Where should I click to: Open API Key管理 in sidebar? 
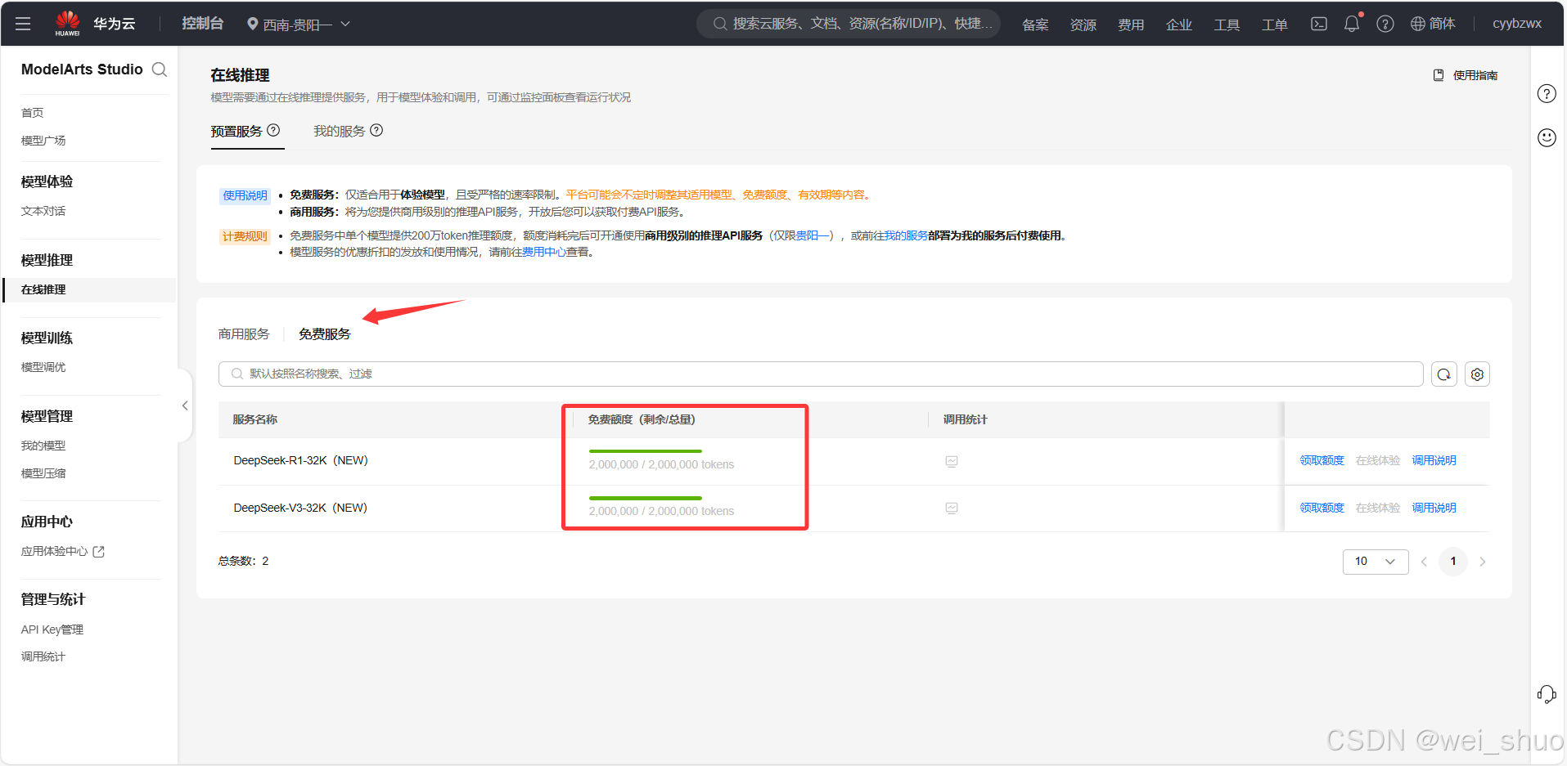(52, 629)
